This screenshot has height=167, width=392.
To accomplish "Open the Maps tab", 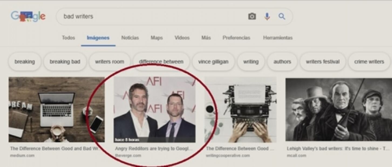I will [x=156, y=38].
